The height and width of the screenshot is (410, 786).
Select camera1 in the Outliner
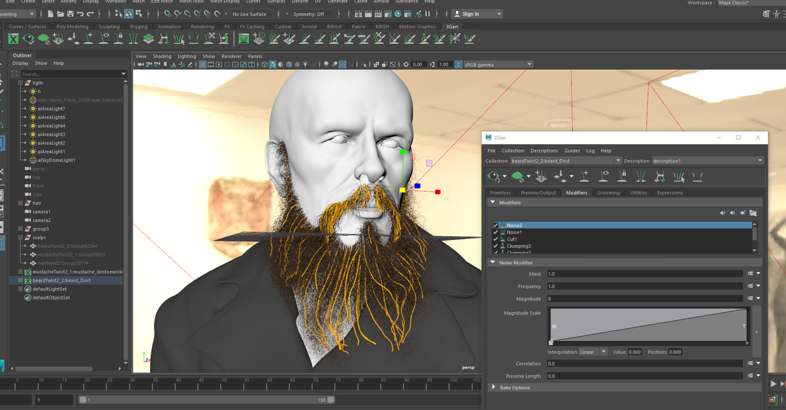41,212
